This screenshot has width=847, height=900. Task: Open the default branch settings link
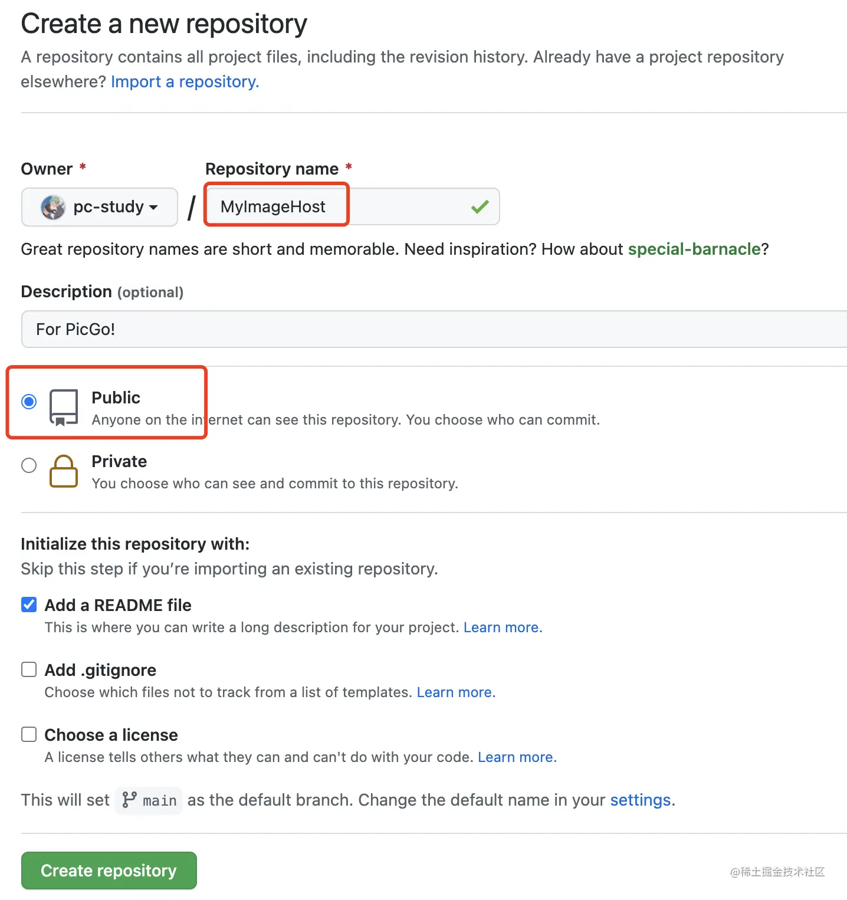coord(642,800)
